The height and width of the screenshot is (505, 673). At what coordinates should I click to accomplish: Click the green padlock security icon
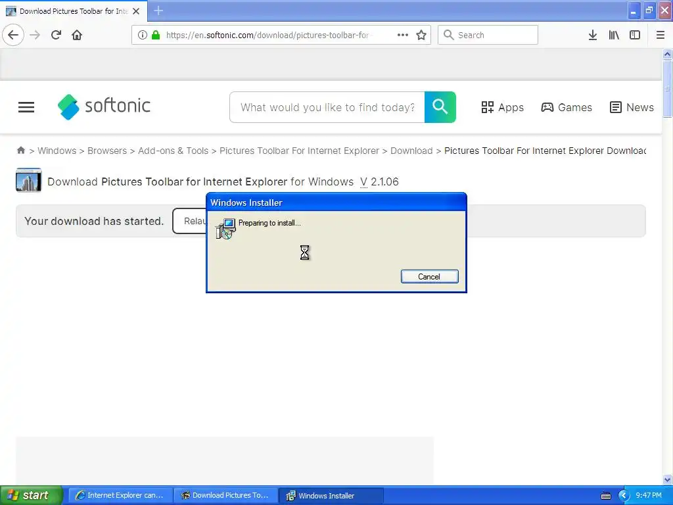point(155,35)
